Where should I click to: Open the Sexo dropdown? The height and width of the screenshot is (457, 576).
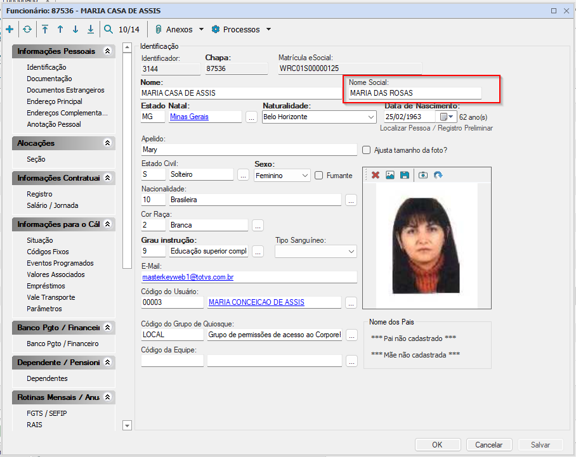pos(282,176)
